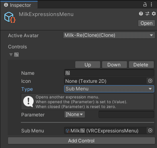The image size is (157, 148).
Task: Open the Active Avatar dropdown
Action: tap(109, 35)
